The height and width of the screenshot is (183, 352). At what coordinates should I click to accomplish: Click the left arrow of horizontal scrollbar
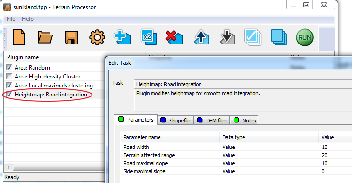tap(8, 167)
